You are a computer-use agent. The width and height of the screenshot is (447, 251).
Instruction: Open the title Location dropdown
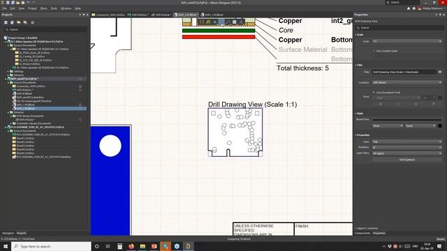click(407, 82)
